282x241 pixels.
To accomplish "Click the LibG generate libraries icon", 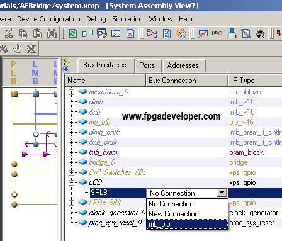I will pos(217,33).
